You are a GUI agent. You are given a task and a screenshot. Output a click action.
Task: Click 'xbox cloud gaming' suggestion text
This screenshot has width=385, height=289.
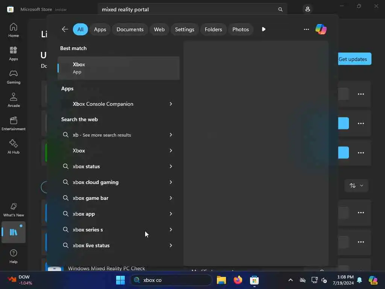pos(95,182)
